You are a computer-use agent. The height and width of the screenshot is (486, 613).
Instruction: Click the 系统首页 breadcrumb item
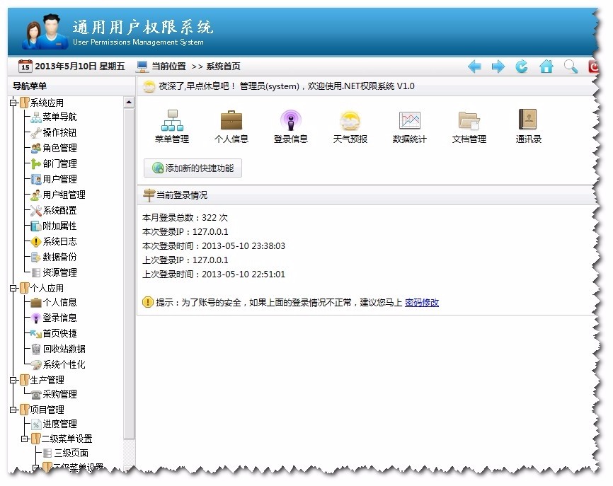pyautogui.click(x=224, y=66)
